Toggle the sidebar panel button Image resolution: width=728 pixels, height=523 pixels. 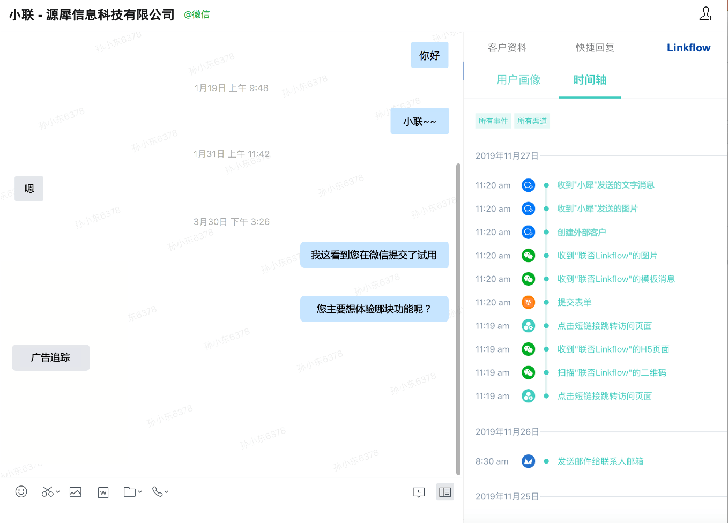(445, 492)
